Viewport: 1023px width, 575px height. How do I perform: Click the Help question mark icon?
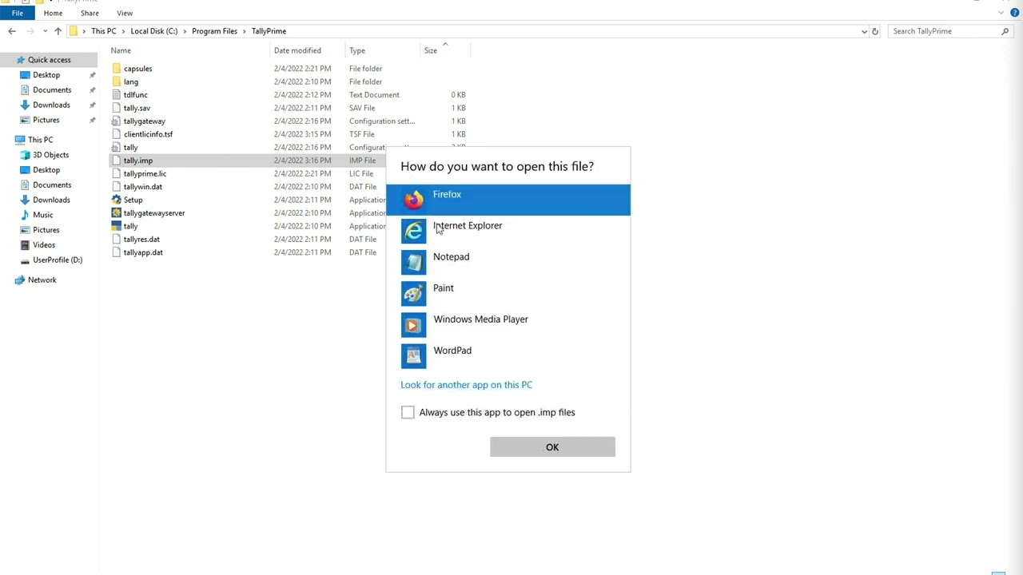pyautogui.click(x=1015, y=13)
